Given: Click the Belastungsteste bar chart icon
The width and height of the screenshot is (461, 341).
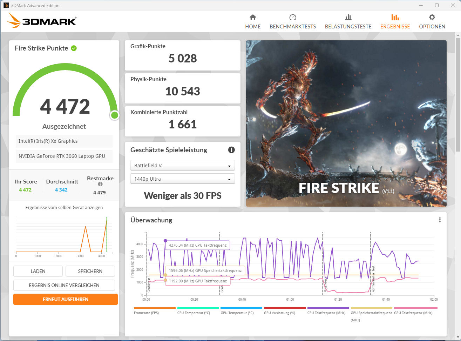Looking at the screenshot, I should (348, 17).
